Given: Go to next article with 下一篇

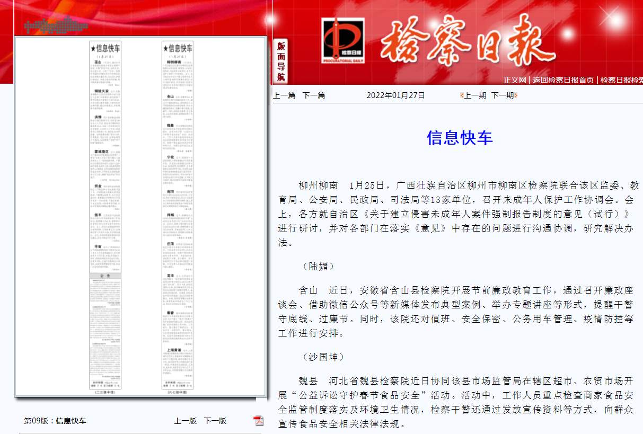Looking at the screenshot, I should [x=314, y=95].
